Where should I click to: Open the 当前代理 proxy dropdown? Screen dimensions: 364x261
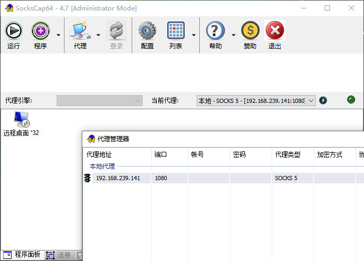coord(256,101)
